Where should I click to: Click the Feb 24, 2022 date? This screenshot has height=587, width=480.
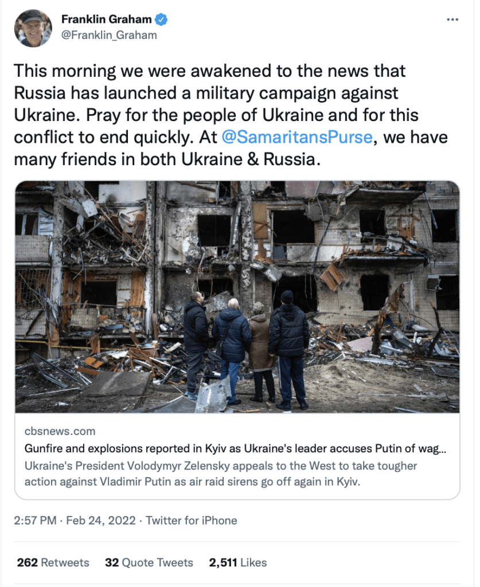point(101,521)
